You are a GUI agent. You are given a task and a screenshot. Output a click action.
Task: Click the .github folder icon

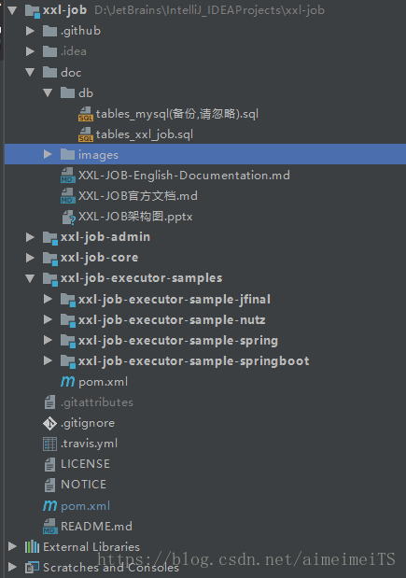(x=49, y=32)
